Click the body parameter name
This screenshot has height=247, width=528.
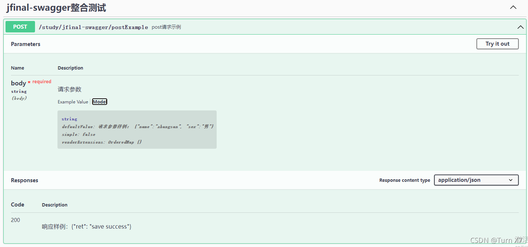[18, 83]
